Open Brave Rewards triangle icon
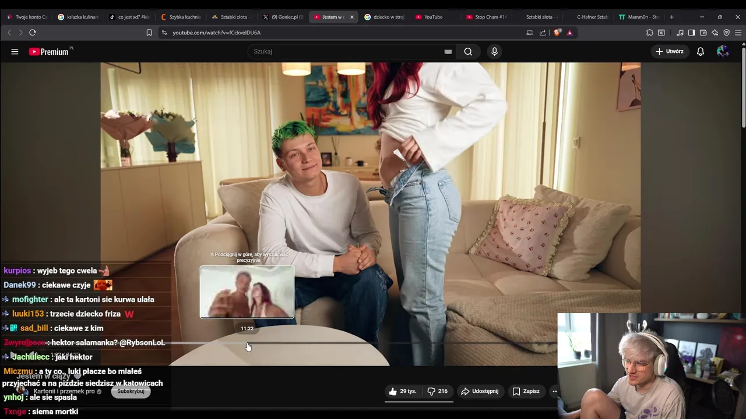The image size is (746, 419). click(569, 33)
